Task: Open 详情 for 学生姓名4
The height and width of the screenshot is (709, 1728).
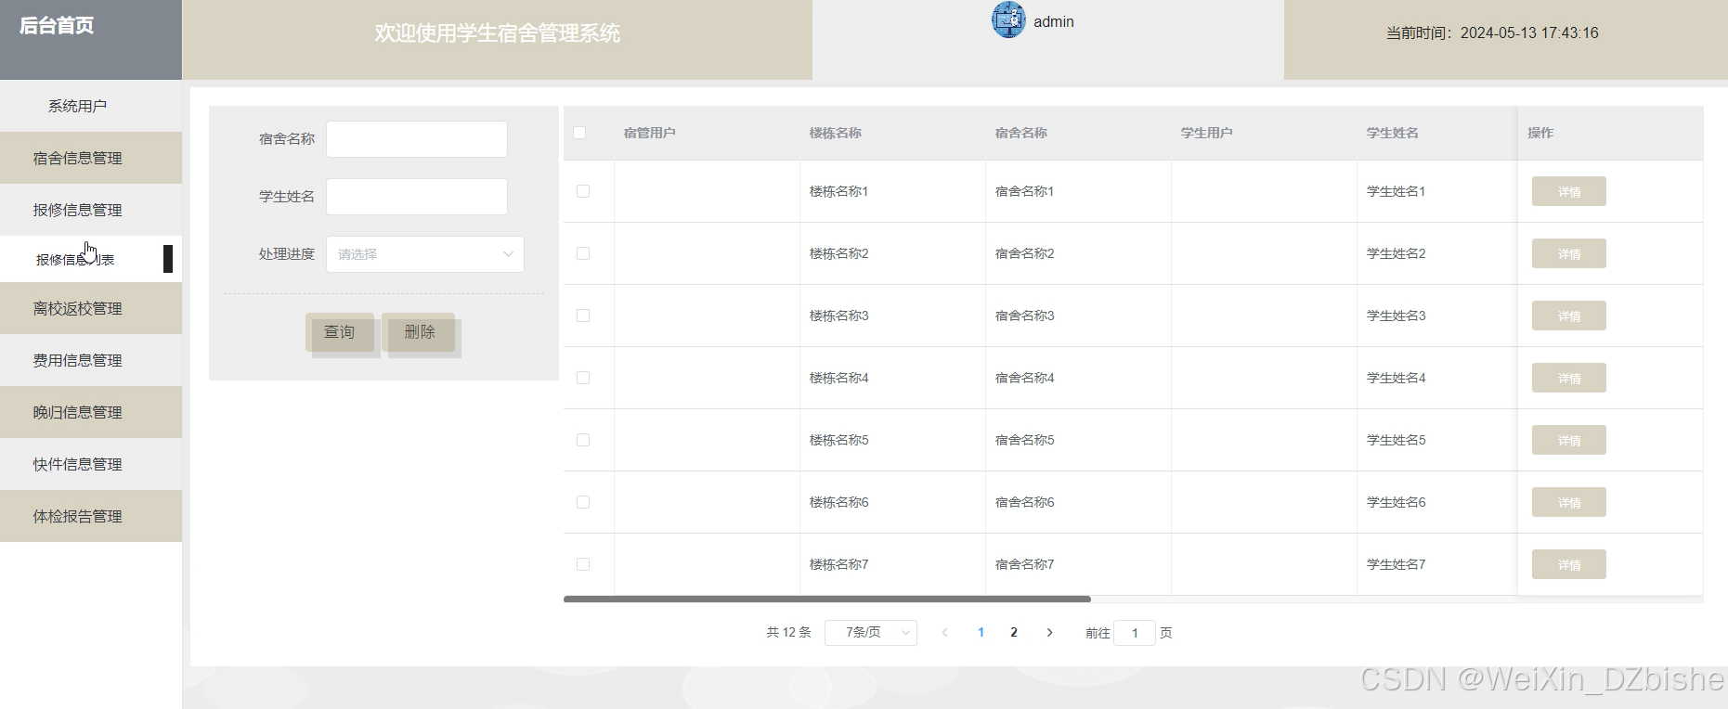Action: tap(1569, 378)
